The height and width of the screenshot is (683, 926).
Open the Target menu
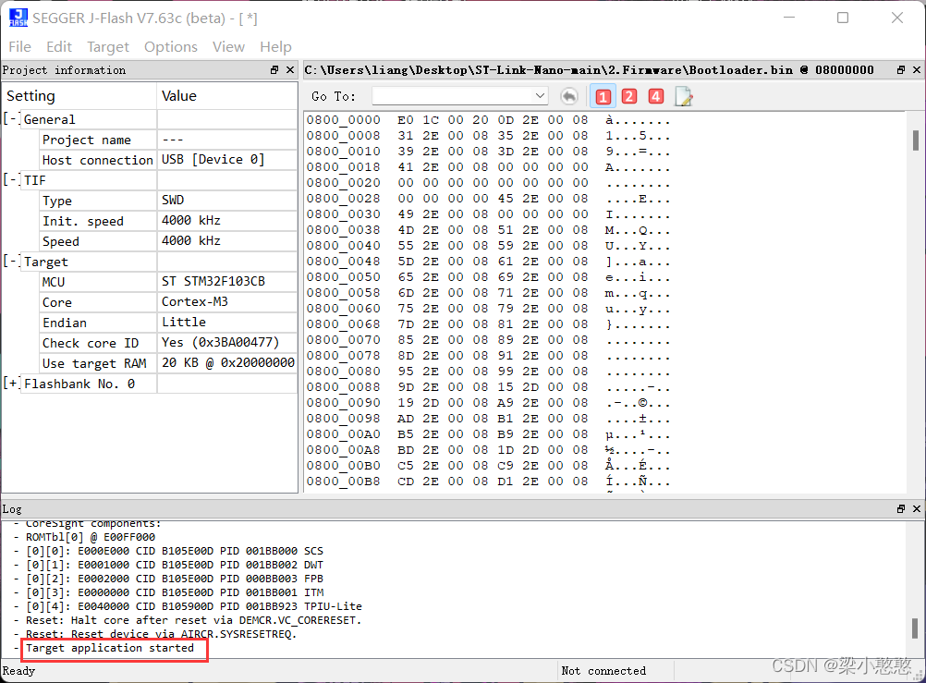coord(107,47)
